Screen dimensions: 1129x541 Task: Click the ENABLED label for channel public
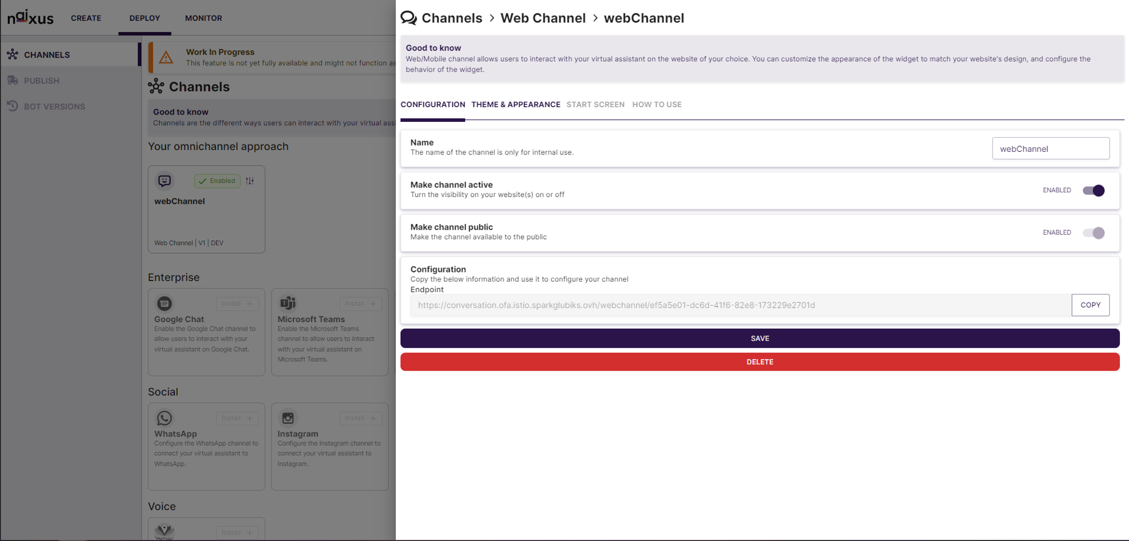[x=1057, y=233]
